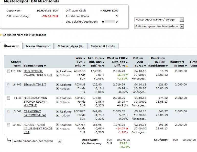The height and width of the screenshot is (152, 197).
Task: Click Realtime arrow icon for Carmignac Patrimoine
Action: 57,111
